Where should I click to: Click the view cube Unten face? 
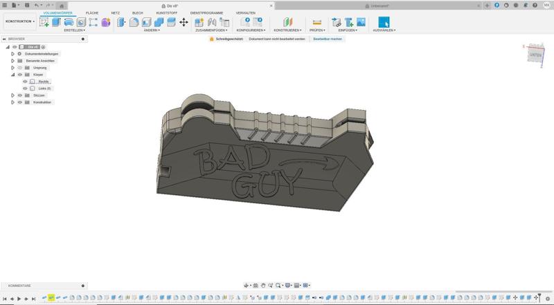pyautogui.click(x=535, y=55)
